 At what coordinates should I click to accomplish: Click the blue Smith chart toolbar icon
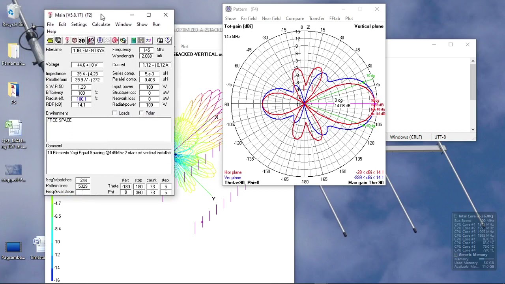(100, 40)
